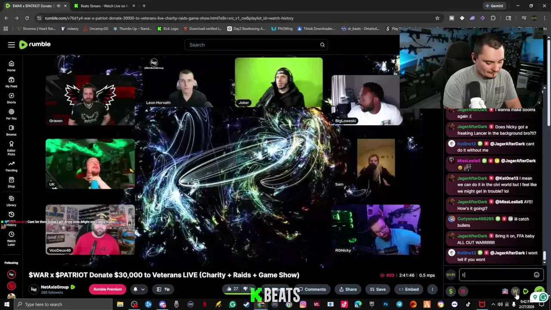Open the DayZ Beatboxing bookmark
This screenshot has height=310, width=551.
[246, 29]
